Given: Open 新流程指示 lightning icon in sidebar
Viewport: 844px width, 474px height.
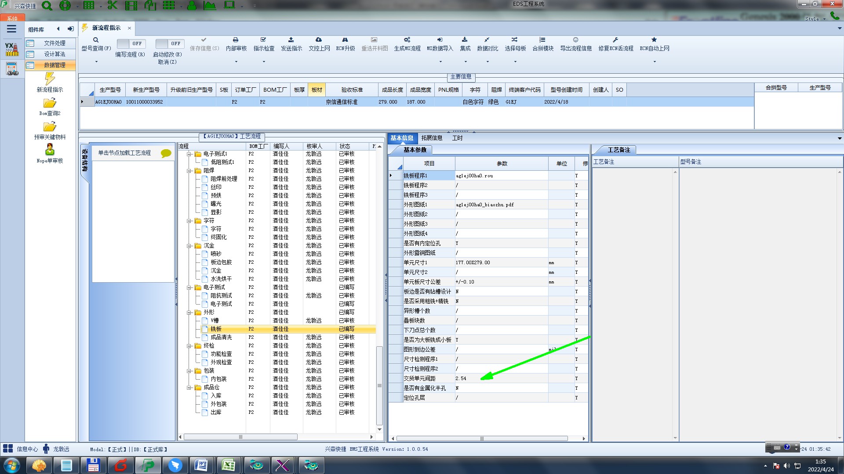Looking at the screenshot, I should coord(50,79).
